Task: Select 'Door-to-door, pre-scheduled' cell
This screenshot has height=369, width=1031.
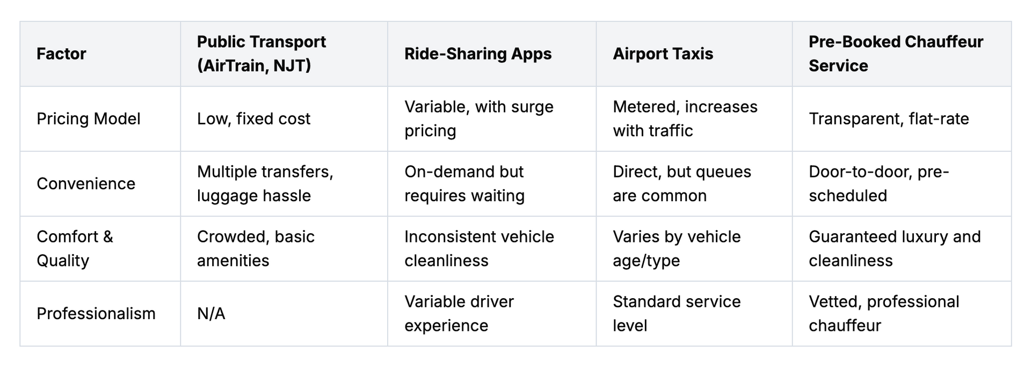Action: [902, 184]
